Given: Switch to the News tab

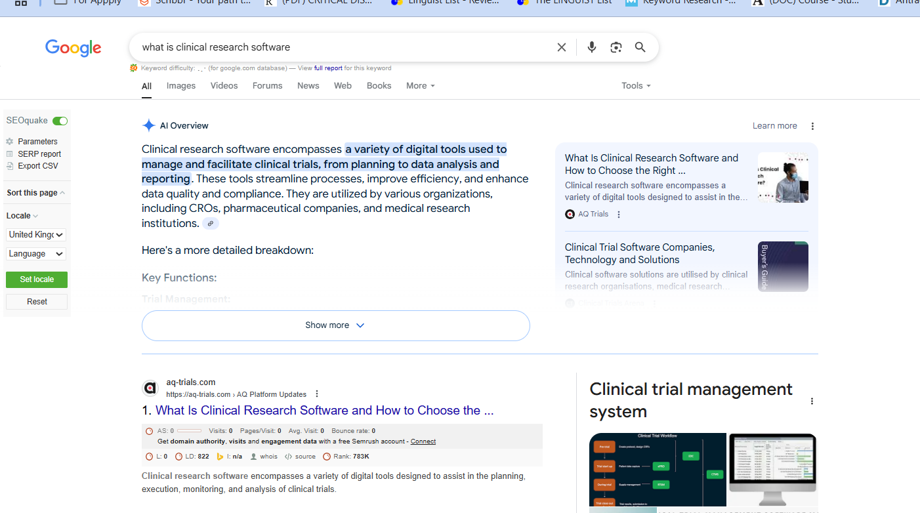Looking at the screenshot, I should coord(308,86).
